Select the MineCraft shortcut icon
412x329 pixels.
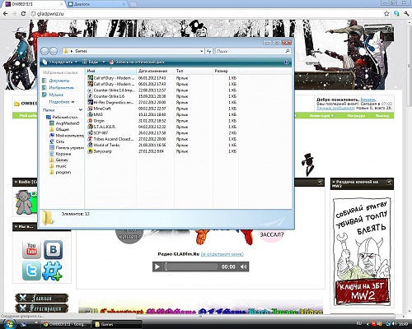(x=90, y=109)
